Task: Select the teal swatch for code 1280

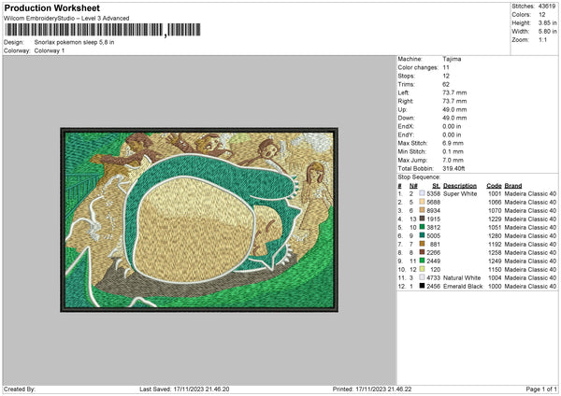Action: click(422, 235)
